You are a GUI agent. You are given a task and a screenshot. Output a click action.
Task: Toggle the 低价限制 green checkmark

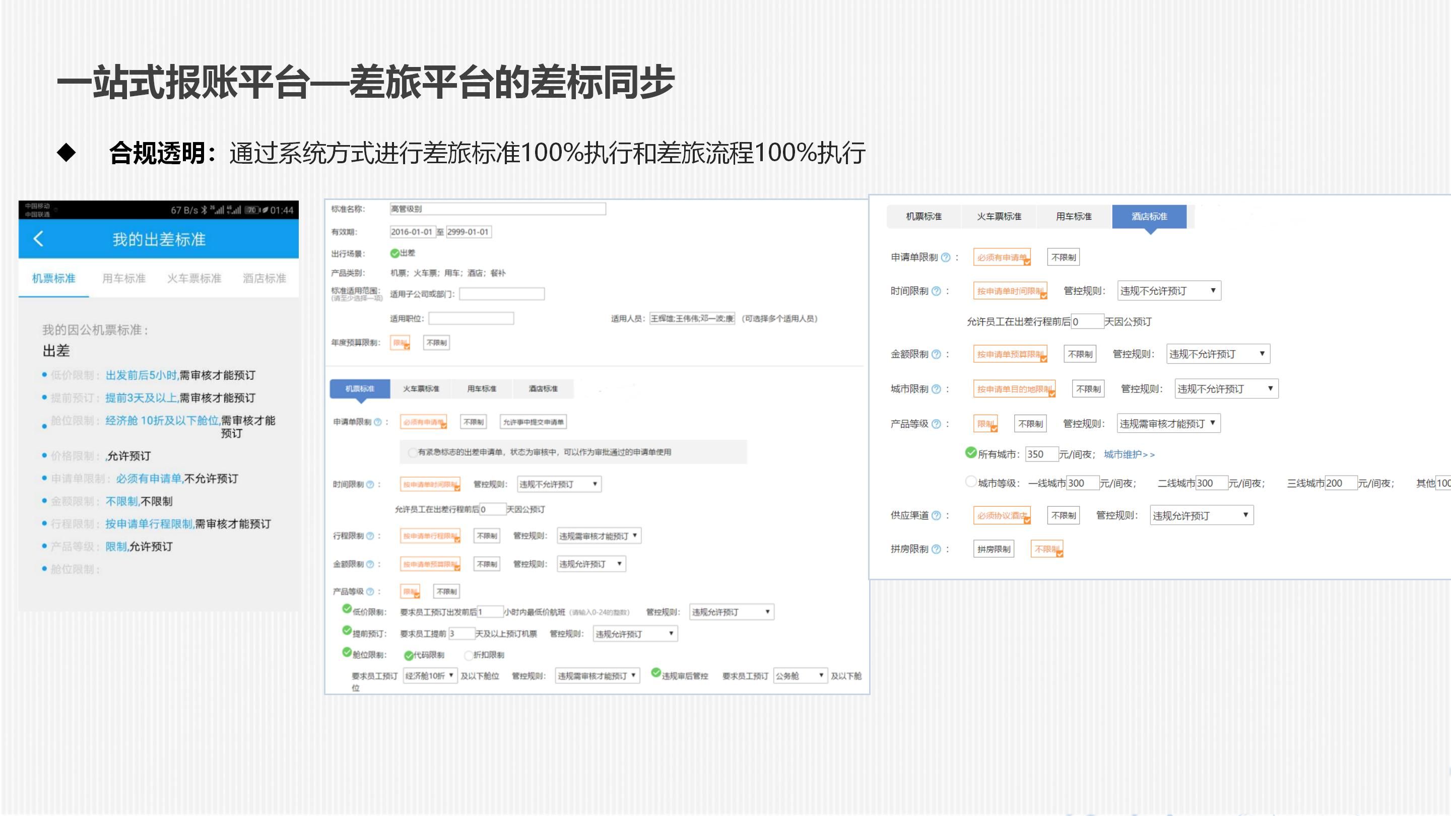click(x=347, y=609)
